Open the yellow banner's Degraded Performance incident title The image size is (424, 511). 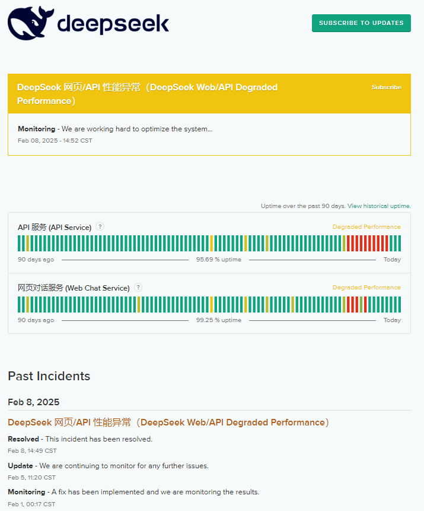[147, 94]
